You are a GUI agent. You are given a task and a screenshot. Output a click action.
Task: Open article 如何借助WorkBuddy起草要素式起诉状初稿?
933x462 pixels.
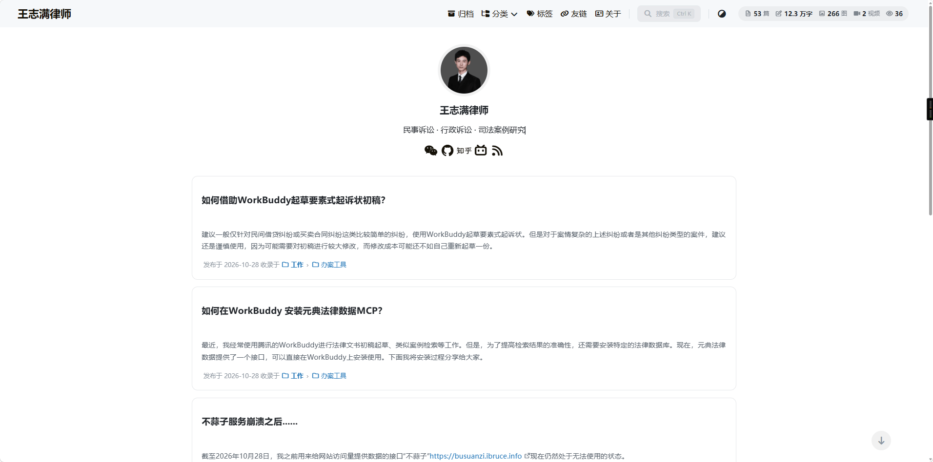(293, 200)
